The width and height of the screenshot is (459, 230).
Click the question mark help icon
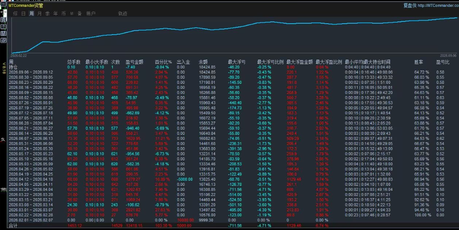[x=3, y=26]
